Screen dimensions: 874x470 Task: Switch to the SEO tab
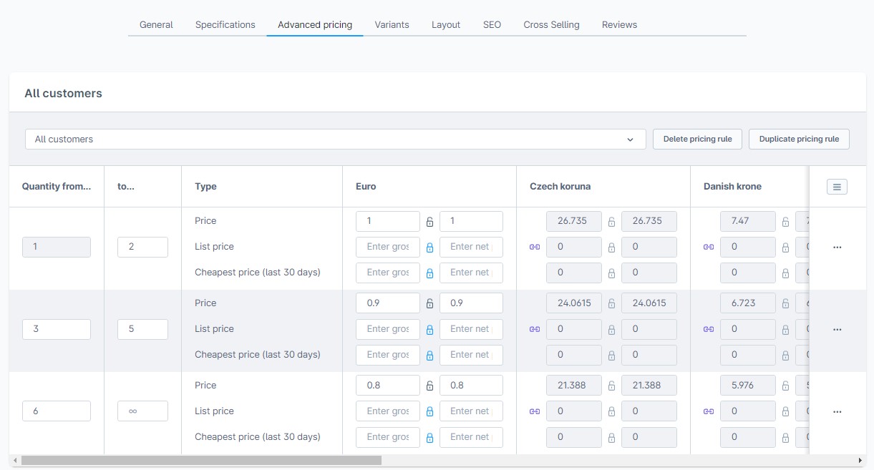[492, 24]
